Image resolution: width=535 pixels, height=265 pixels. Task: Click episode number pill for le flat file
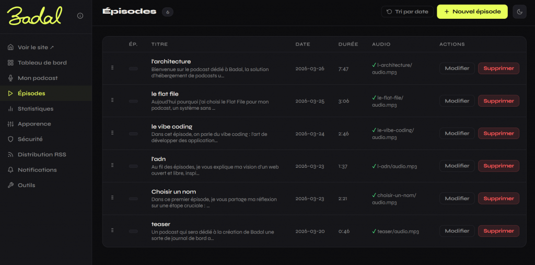[x=133, y=101]
